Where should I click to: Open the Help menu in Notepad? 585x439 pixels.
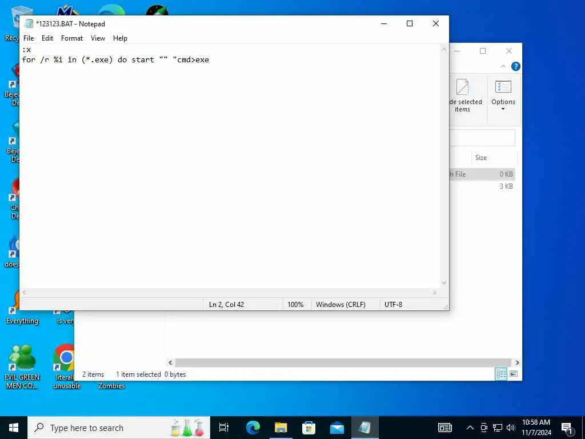(120, 38)
